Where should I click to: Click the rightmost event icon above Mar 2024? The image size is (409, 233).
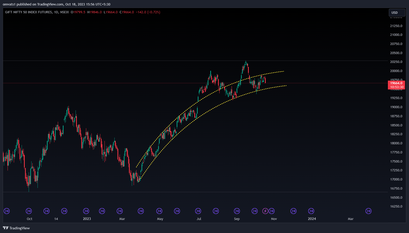pos(368,211)
